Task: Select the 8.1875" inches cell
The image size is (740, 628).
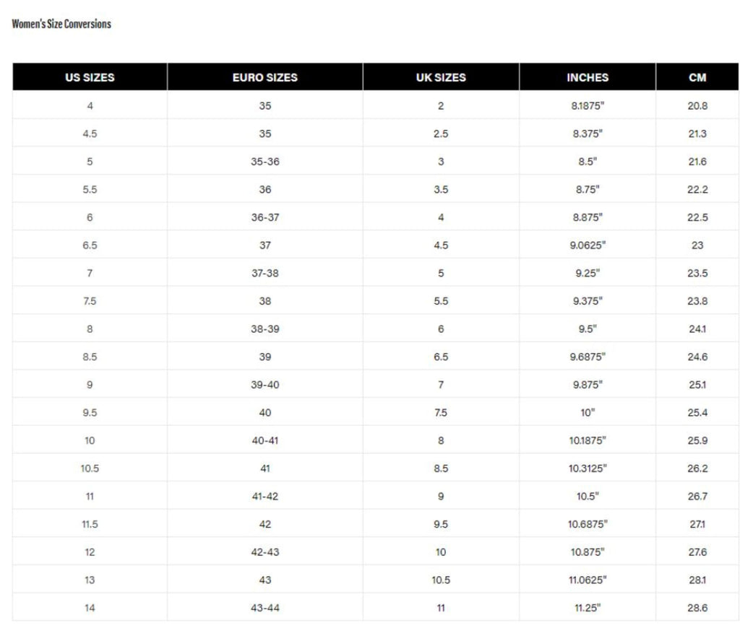Action: [588, 105]
